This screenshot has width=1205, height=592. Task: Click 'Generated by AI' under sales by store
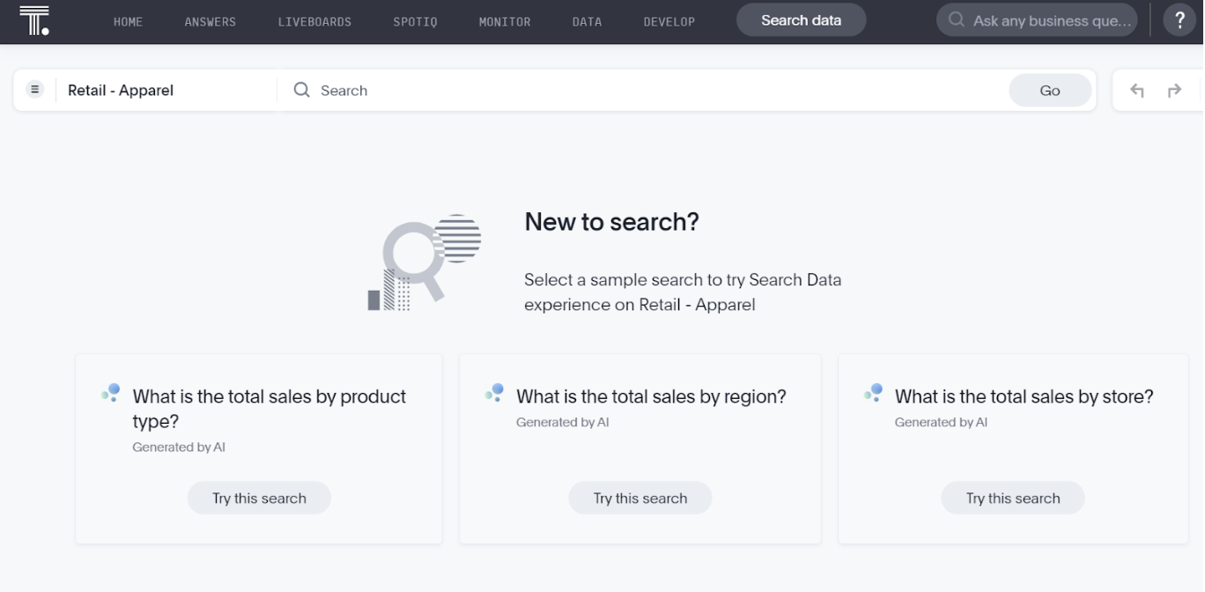pos(941,422)
